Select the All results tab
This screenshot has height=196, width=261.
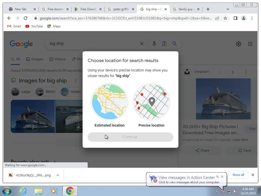15,59
